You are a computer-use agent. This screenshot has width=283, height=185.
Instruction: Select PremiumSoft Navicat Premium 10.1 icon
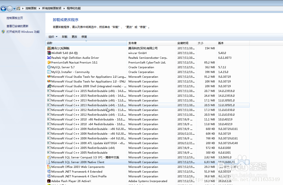click(x=49, y=62)
